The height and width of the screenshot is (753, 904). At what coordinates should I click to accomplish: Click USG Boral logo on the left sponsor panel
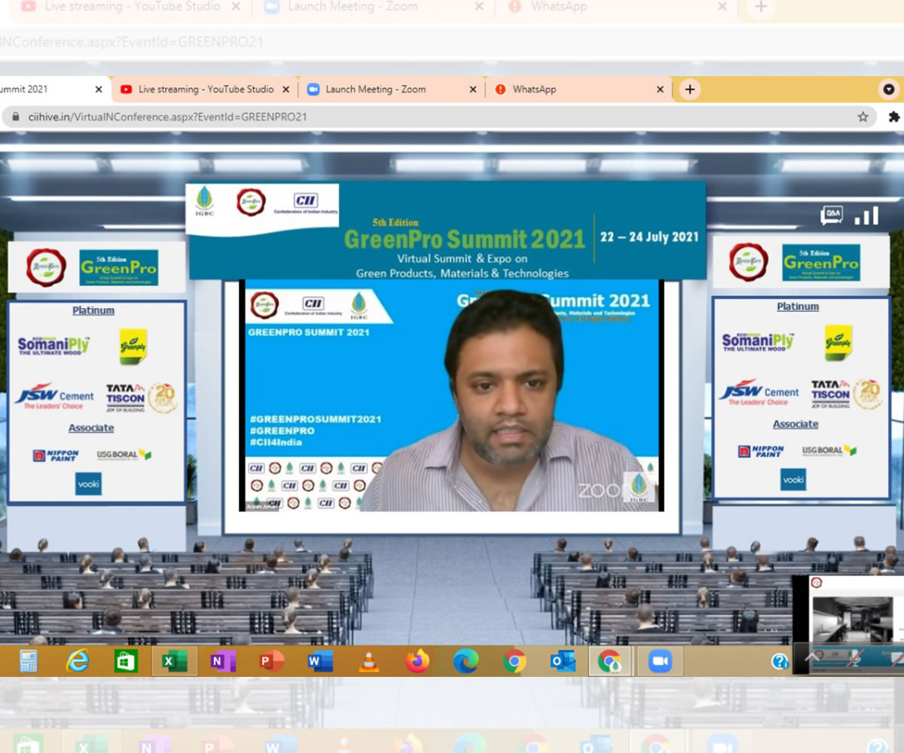(124, 455)
